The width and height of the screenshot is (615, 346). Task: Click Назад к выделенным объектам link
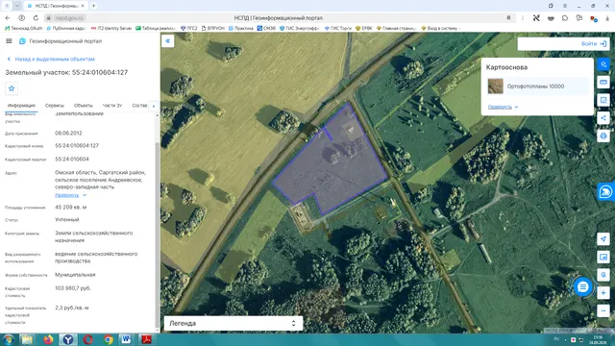[x=51, y=59]
